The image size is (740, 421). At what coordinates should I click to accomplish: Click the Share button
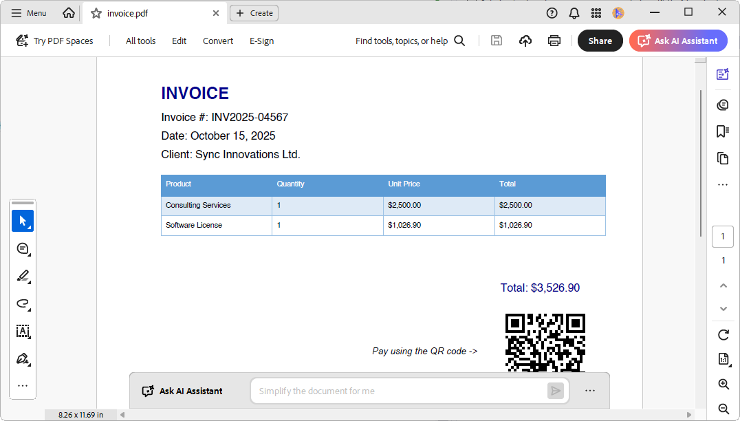click(x=600, y=41)
